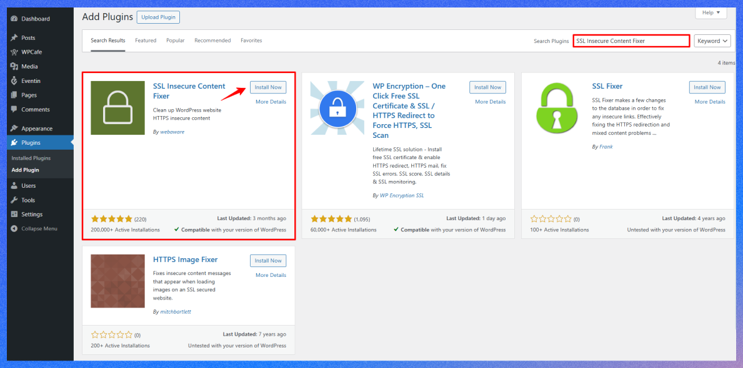
Task: Open More Details for WP Encryption
Action: pos(491,102)
